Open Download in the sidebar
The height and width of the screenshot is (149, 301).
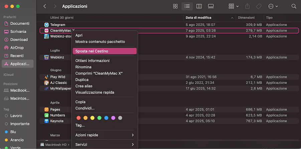click(x=18, y=40)
